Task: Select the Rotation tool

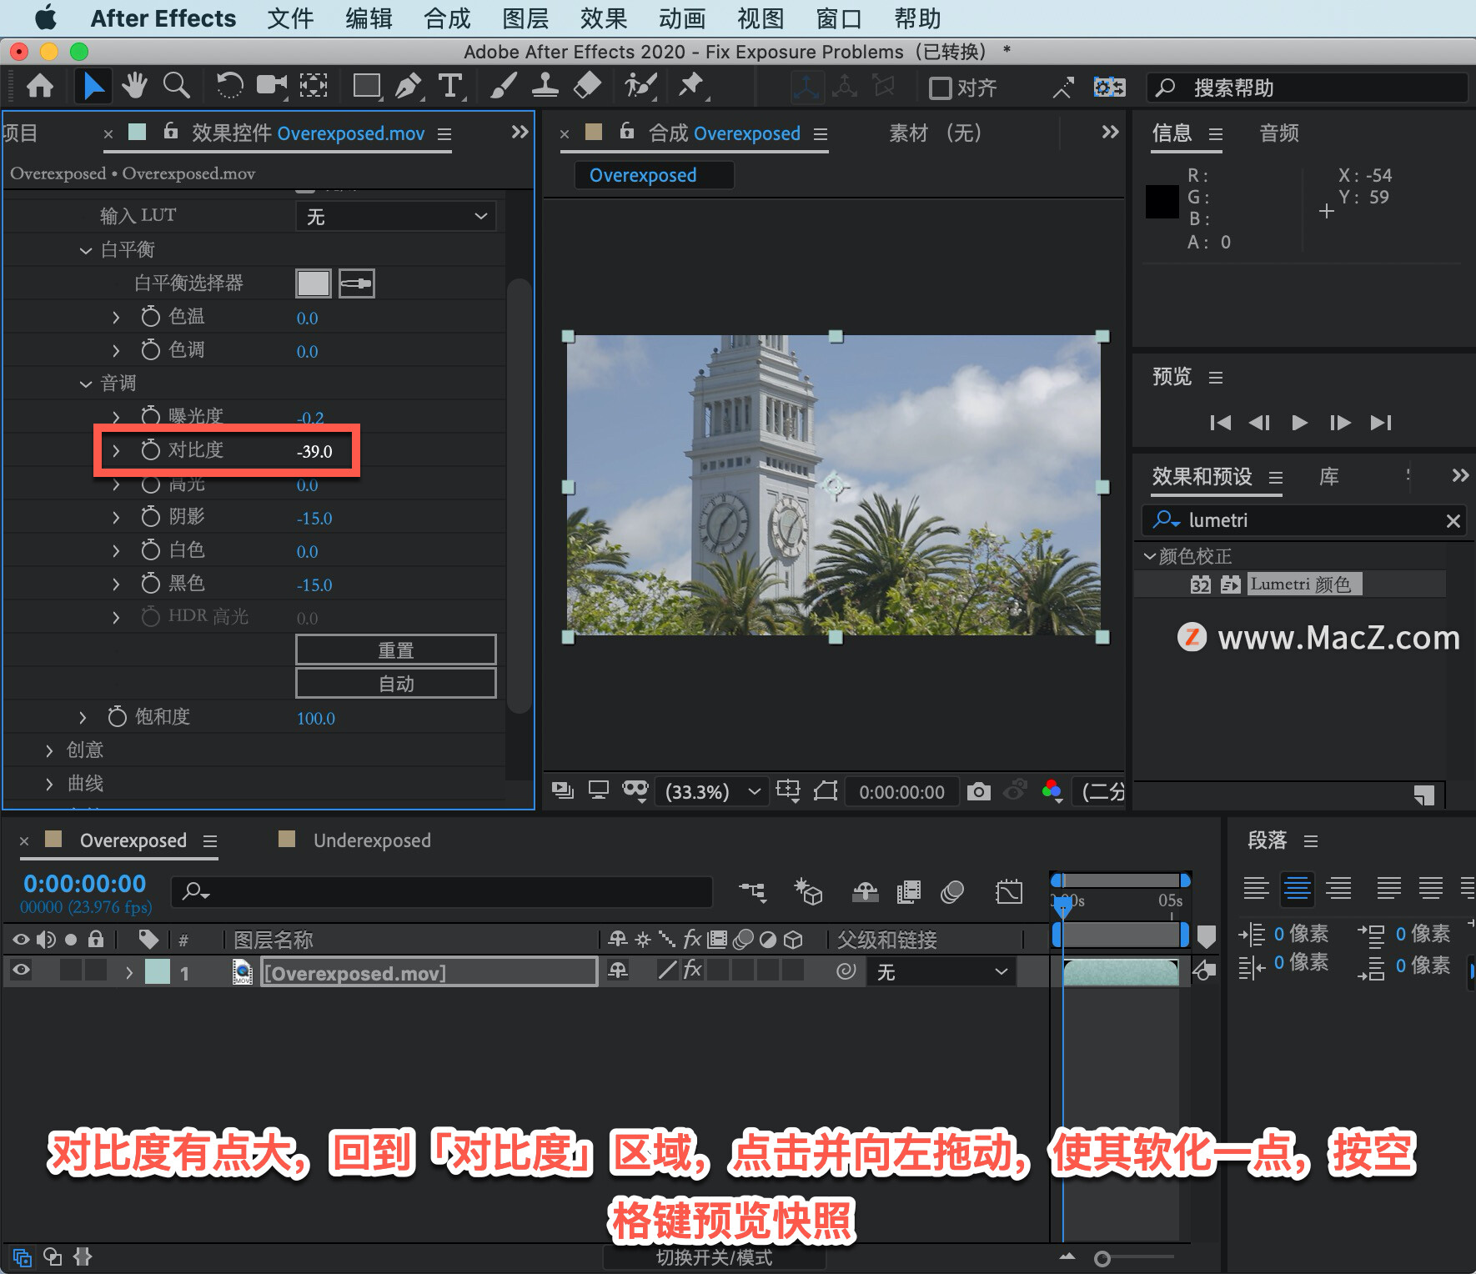Action: [229, 87]
